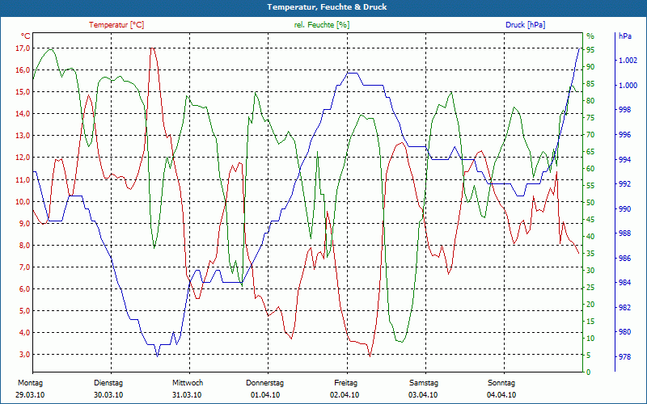This screenshot has height=404, width=647.
Task: Click the date '30.03.10'
Action: (108, 395)
